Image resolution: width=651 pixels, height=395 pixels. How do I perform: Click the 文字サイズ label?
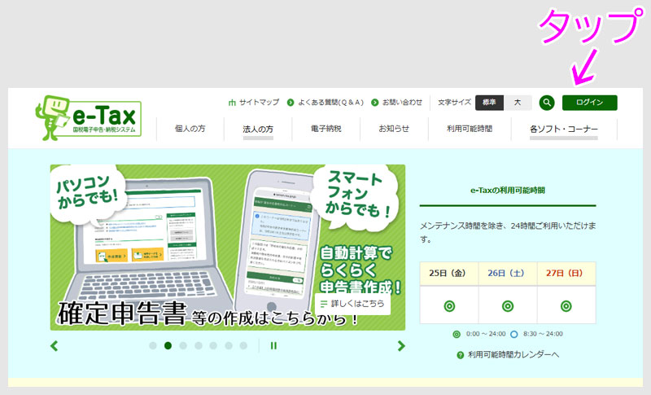[454, 102]
